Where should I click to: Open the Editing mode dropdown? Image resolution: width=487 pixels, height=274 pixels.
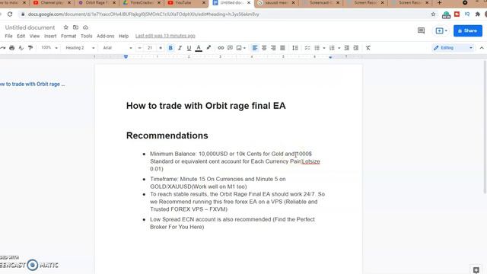coord(454,48)
